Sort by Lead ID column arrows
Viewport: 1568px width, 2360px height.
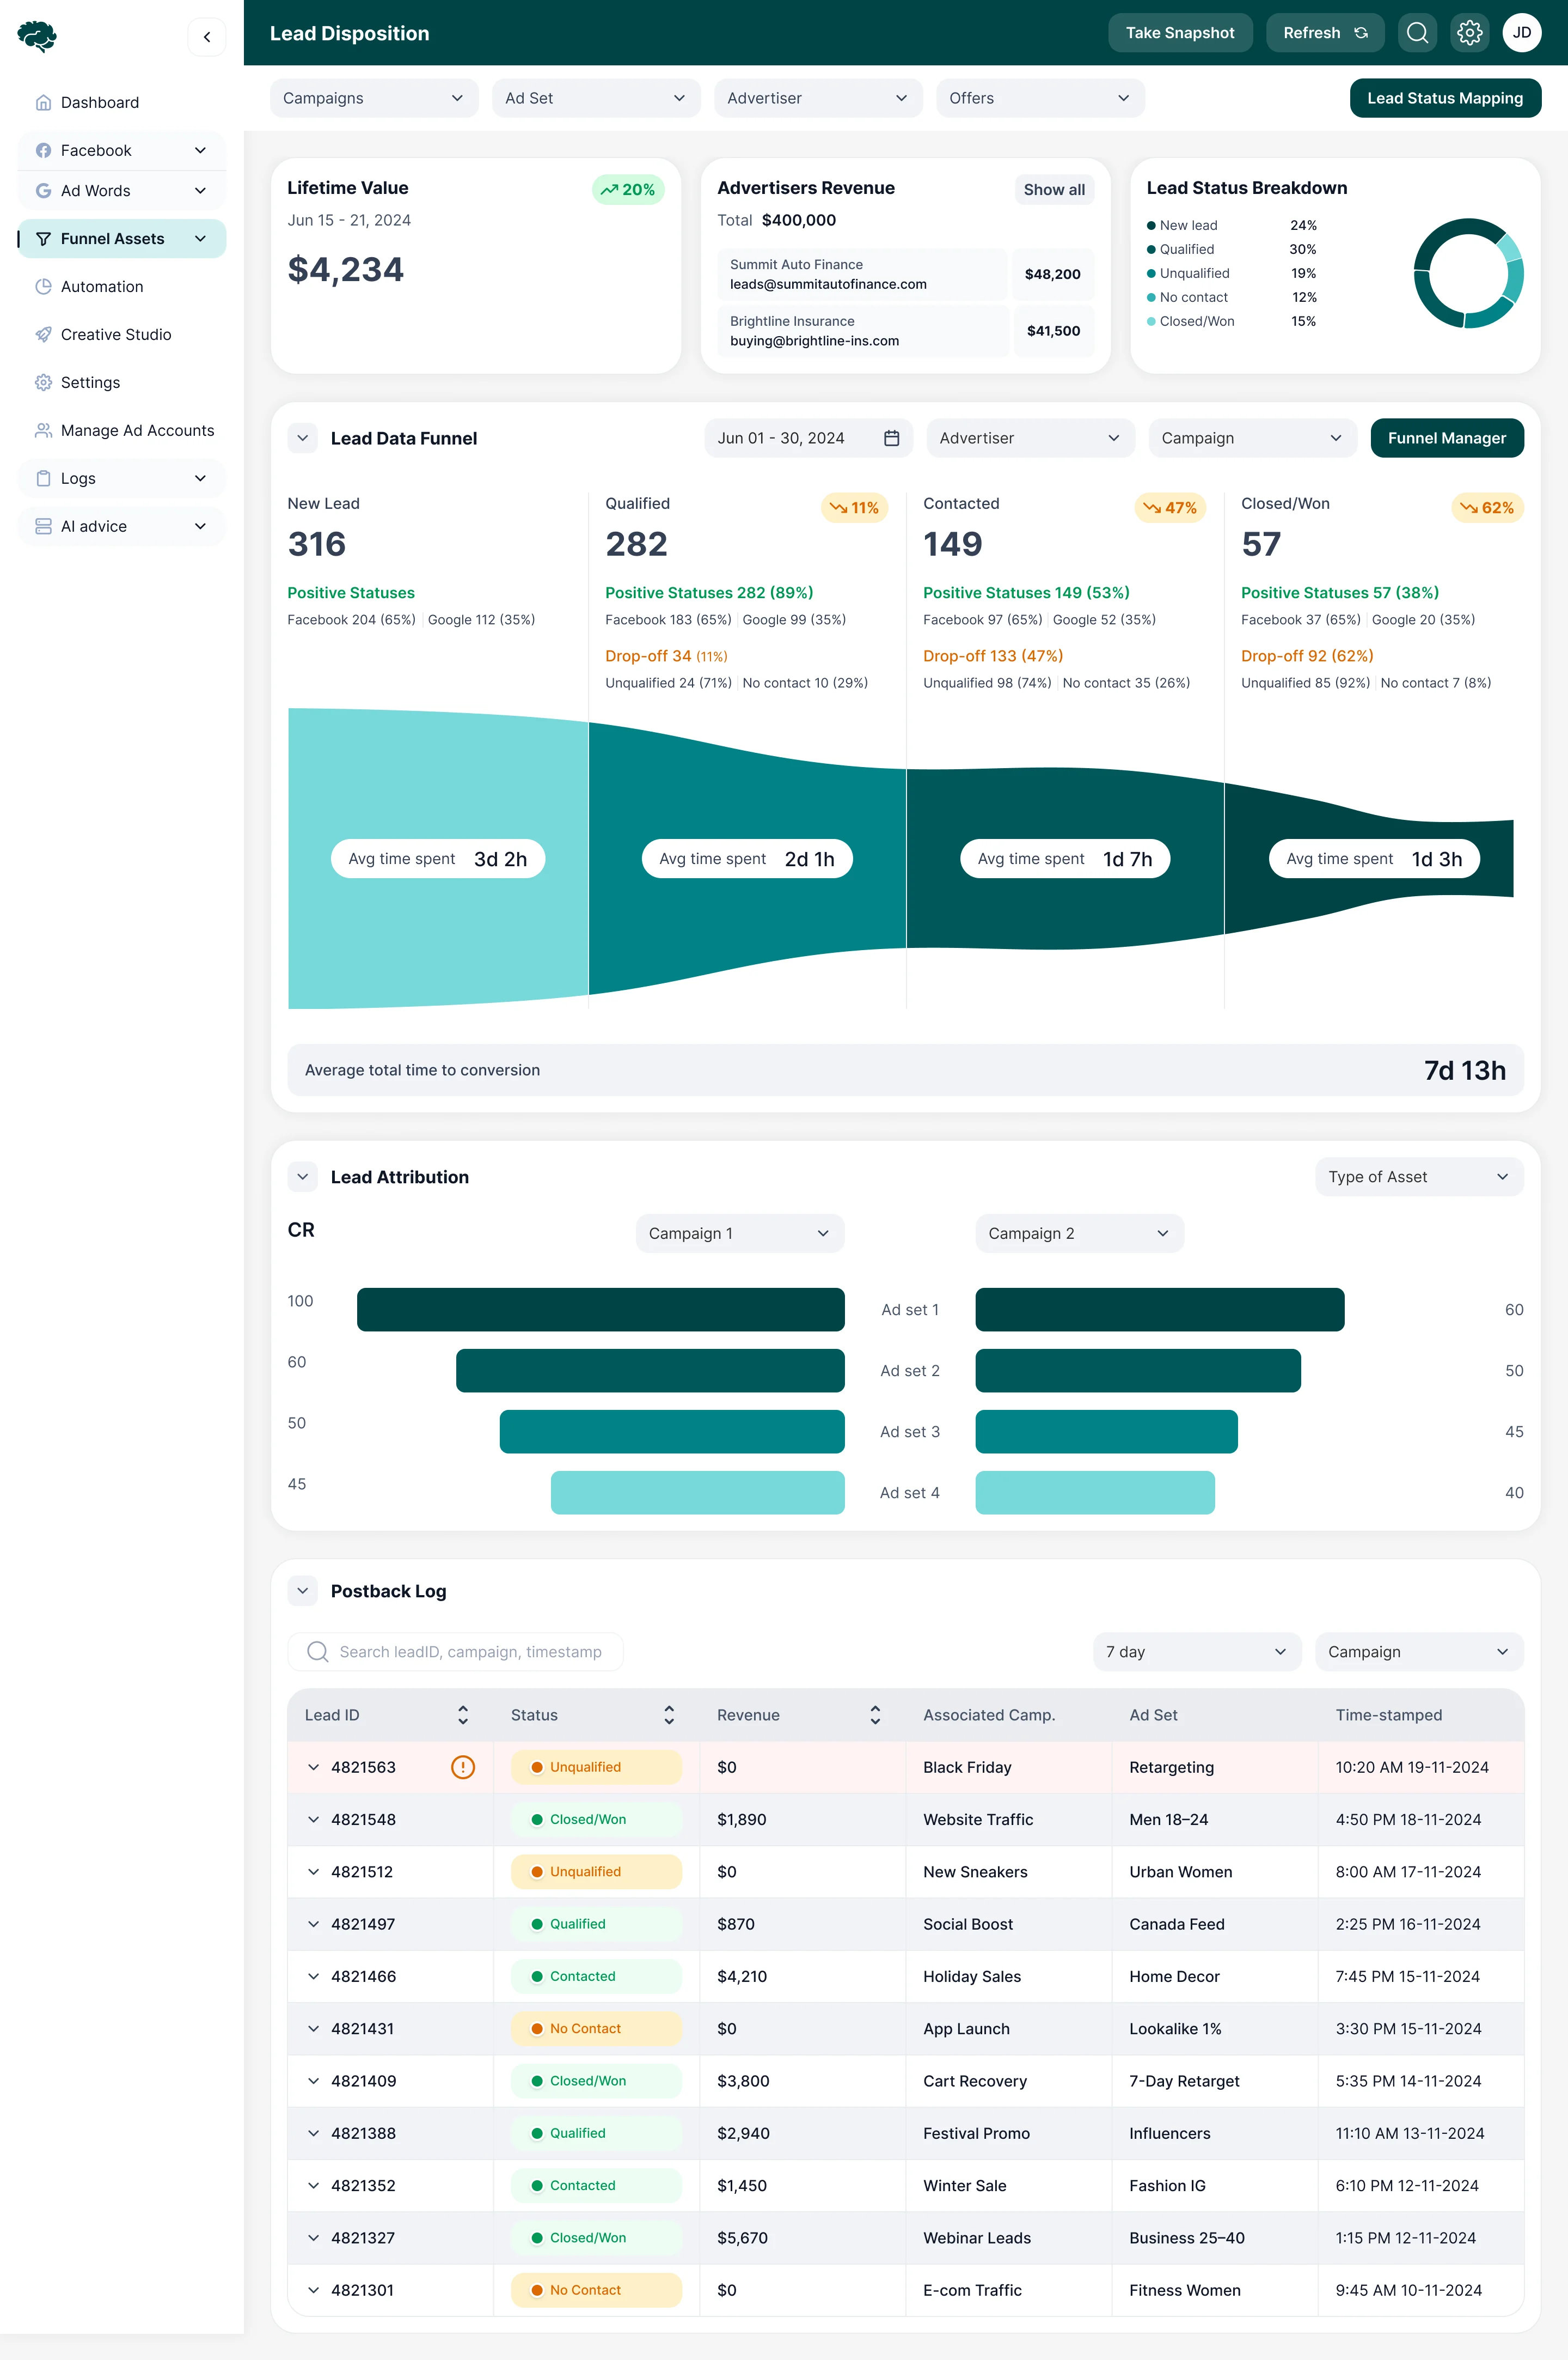pos(463,1715)
